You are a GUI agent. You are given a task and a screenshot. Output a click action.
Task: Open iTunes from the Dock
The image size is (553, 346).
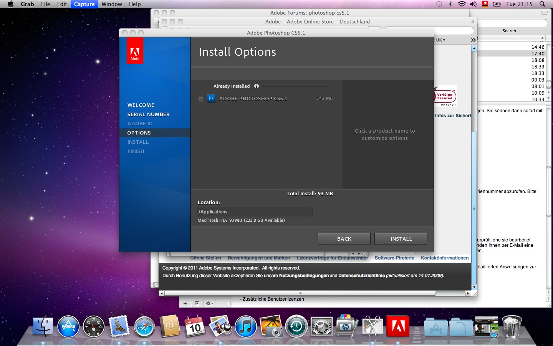click(246, 326)
